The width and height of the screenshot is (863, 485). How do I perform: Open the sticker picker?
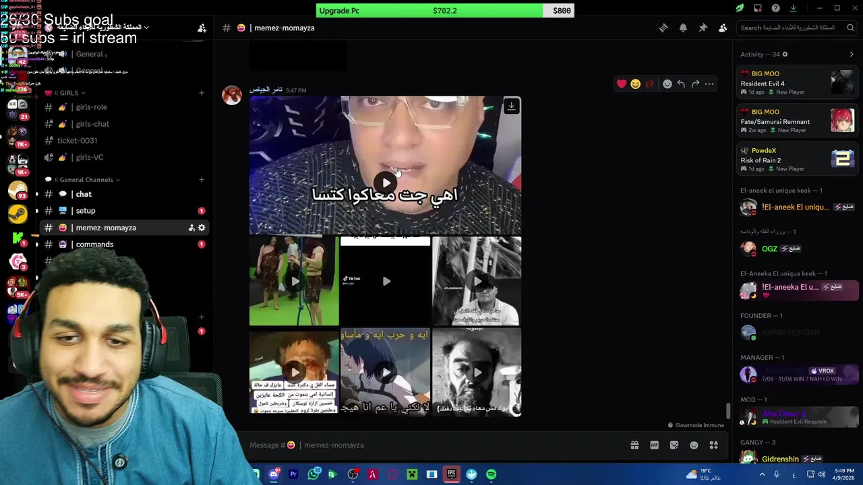click(674, 445)
